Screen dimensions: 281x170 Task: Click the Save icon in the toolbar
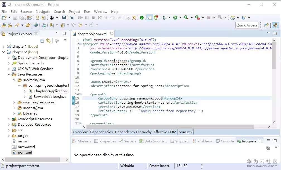click(x=16, y=18)
